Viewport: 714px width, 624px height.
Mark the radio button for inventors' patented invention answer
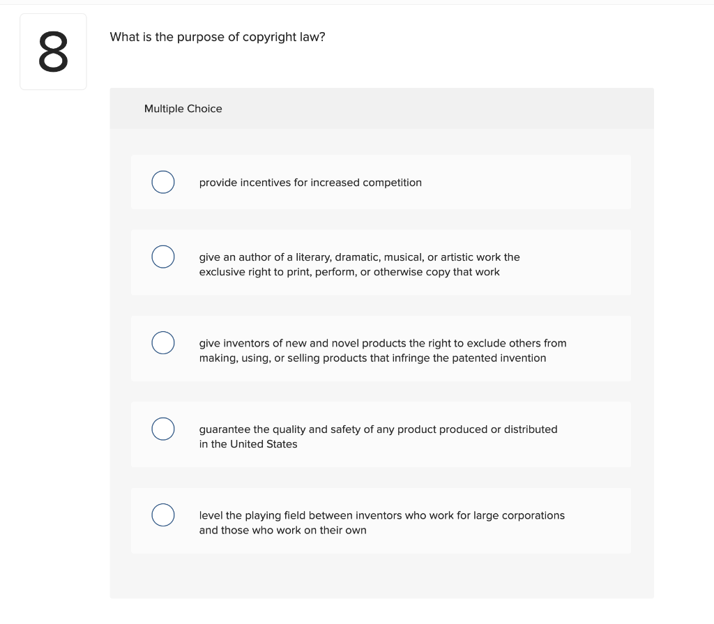163,343
